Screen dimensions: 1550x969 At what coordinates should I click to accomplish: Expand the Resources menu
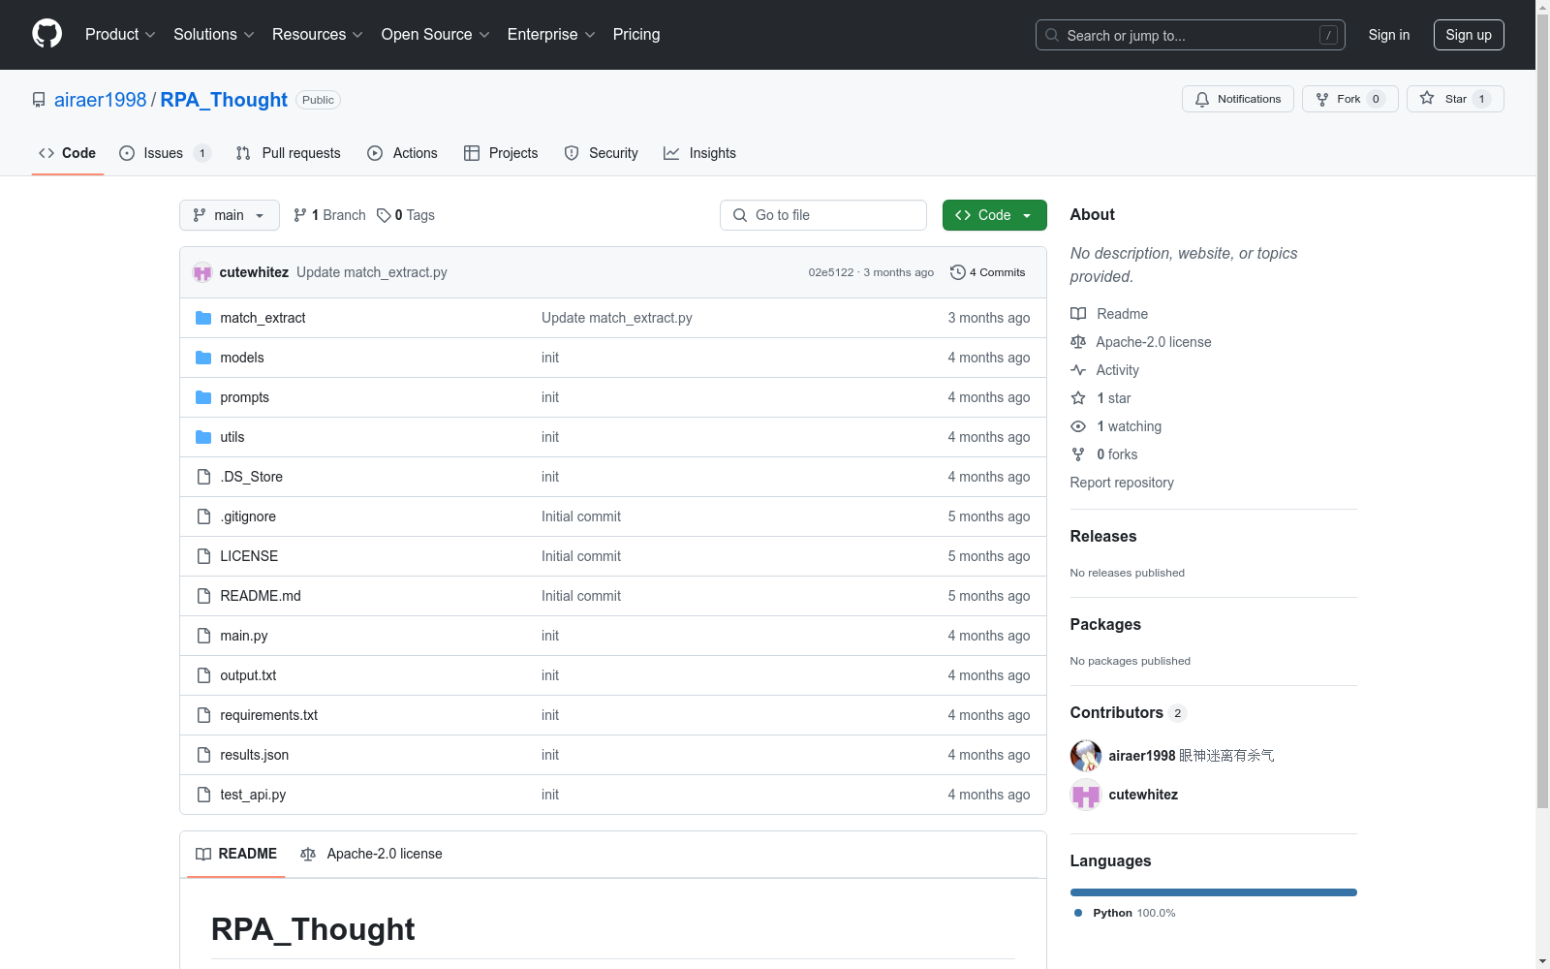[318, 34]
